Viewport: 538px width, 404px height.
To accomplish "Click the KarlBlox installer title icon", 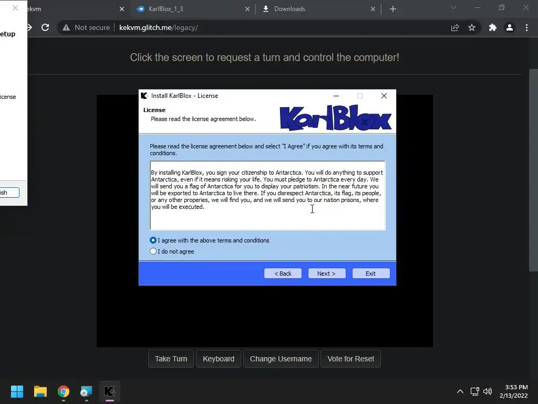I will tap(144, 96).
